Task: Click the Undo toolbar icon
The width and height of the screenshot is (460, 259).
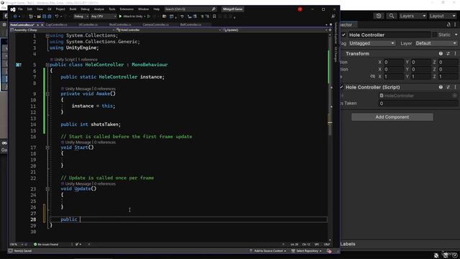Action: tap(57, 17)
